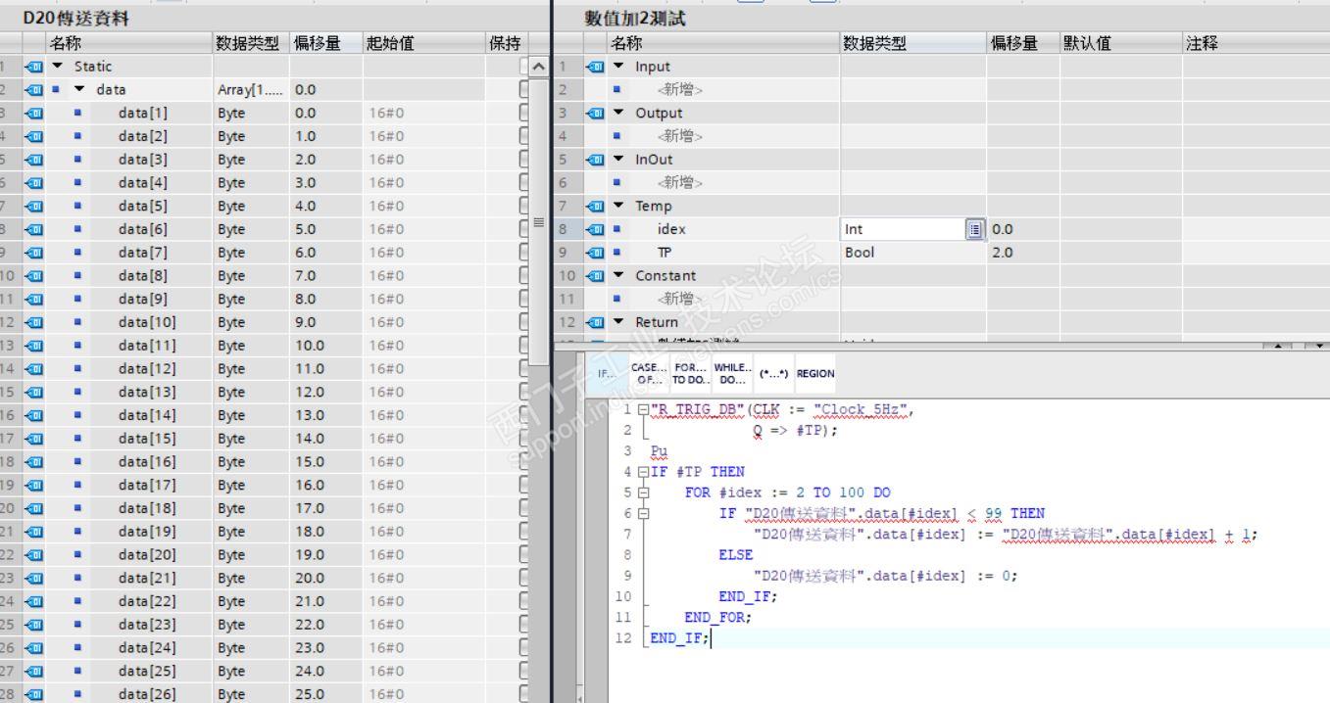Select the Int data type cell of idex

click(904, 229)
